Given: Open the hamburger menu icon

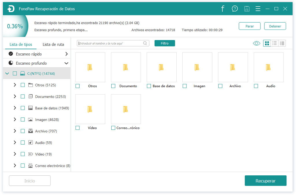Looking at the screenshot, I should point(258,9).
